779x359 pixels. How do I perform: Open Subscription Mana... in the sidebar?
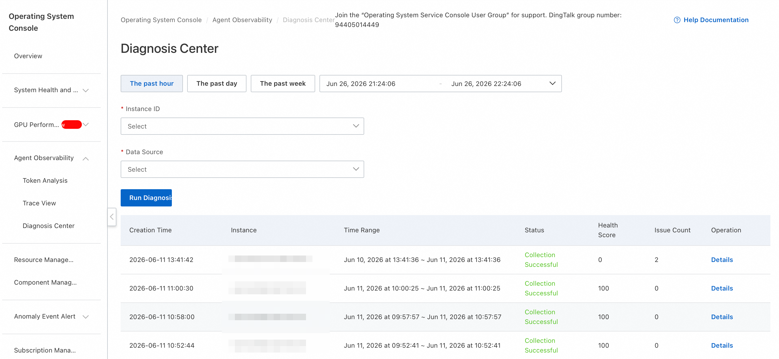coord(45,350)
